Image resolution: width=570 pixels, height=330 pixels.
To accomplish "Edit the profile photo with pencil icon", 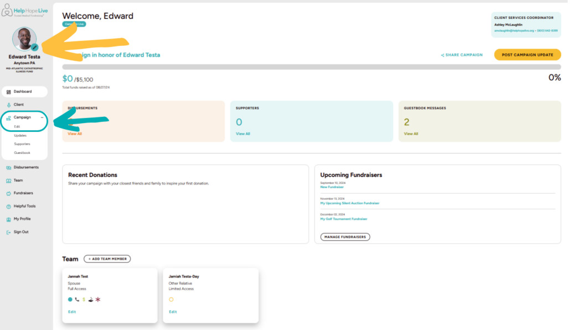I will [x=34, y=47].
